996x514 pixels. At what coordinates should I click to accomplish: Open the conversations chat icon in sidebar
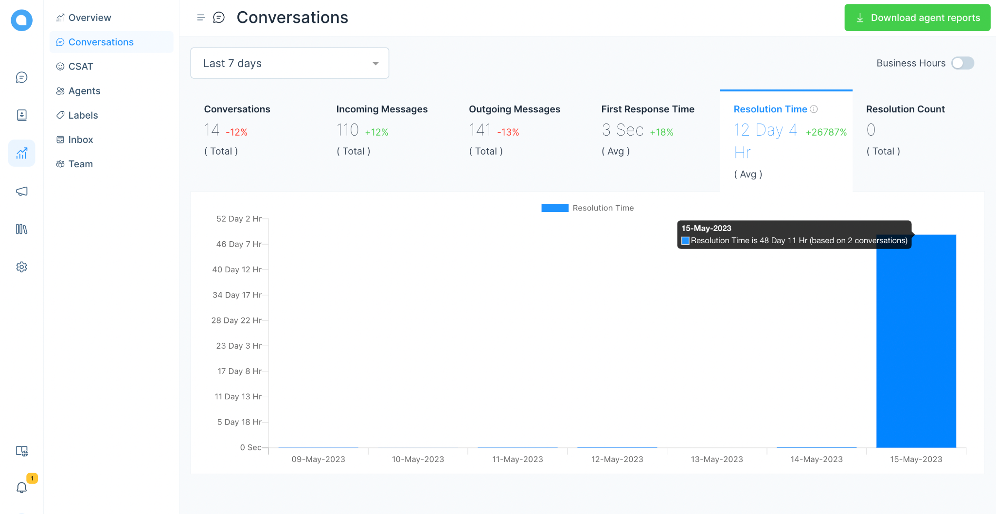pyautogui.click(x=21, y=77)
